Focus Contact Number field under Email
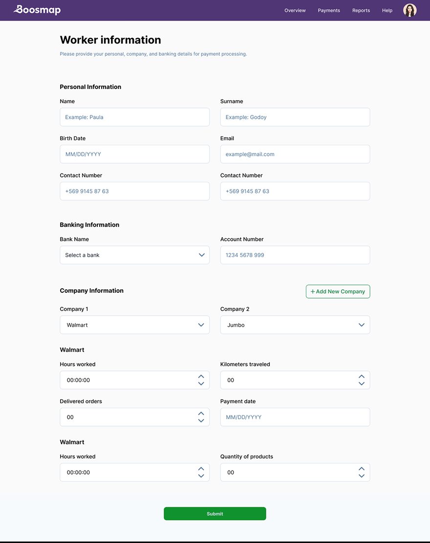Image resolution: width=430 pixels, height=543 pixels. click(x=295, y=191)
